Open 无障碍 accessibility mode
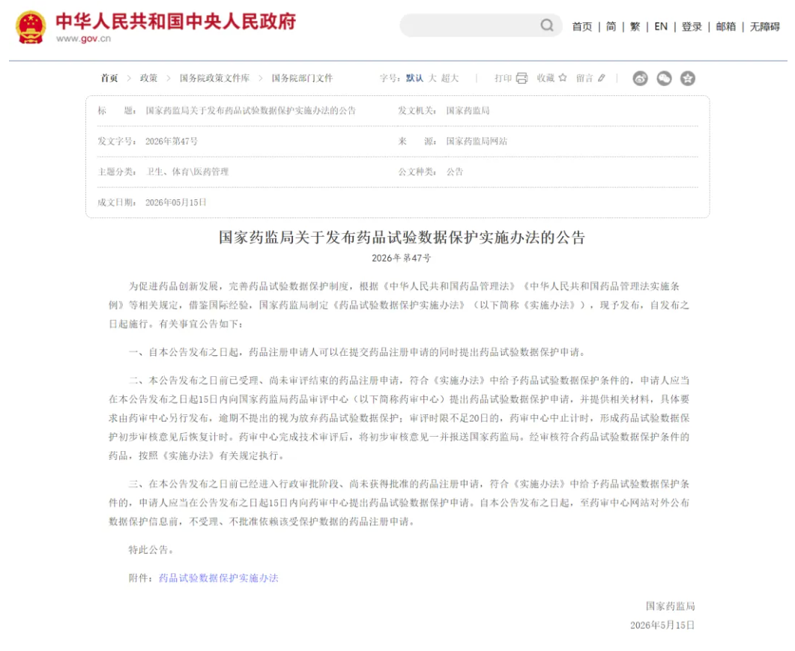Image resolution: width=795 pixels, height=651 pixels. tap(764, 26)
